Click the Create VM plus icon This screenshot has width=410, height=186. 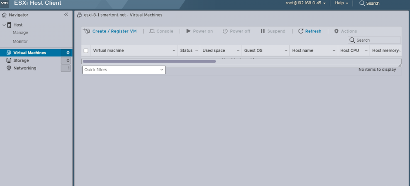pyautogui.click(x=87, y=31)
